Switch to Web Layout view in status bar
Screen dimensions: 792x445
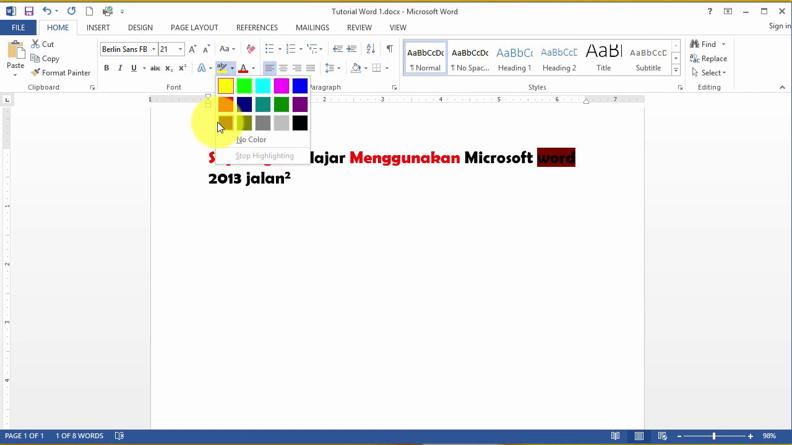pos(663,436)
